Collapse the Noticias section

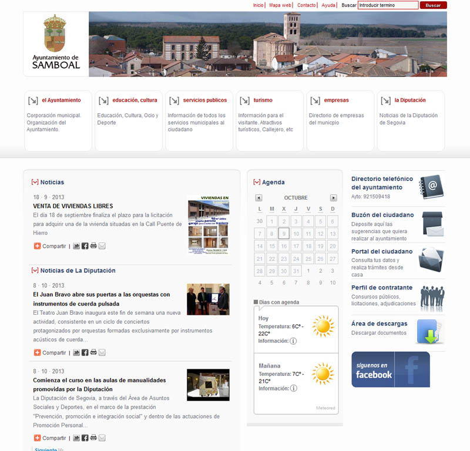point(35,182)
